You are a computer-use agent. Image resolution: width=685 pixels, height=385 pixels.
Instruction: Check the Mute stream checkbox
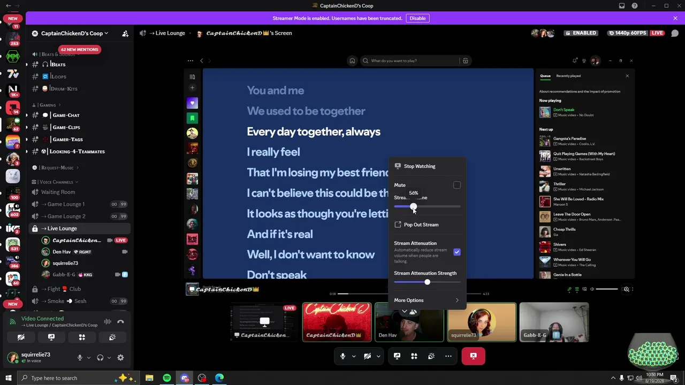[457, 185]
